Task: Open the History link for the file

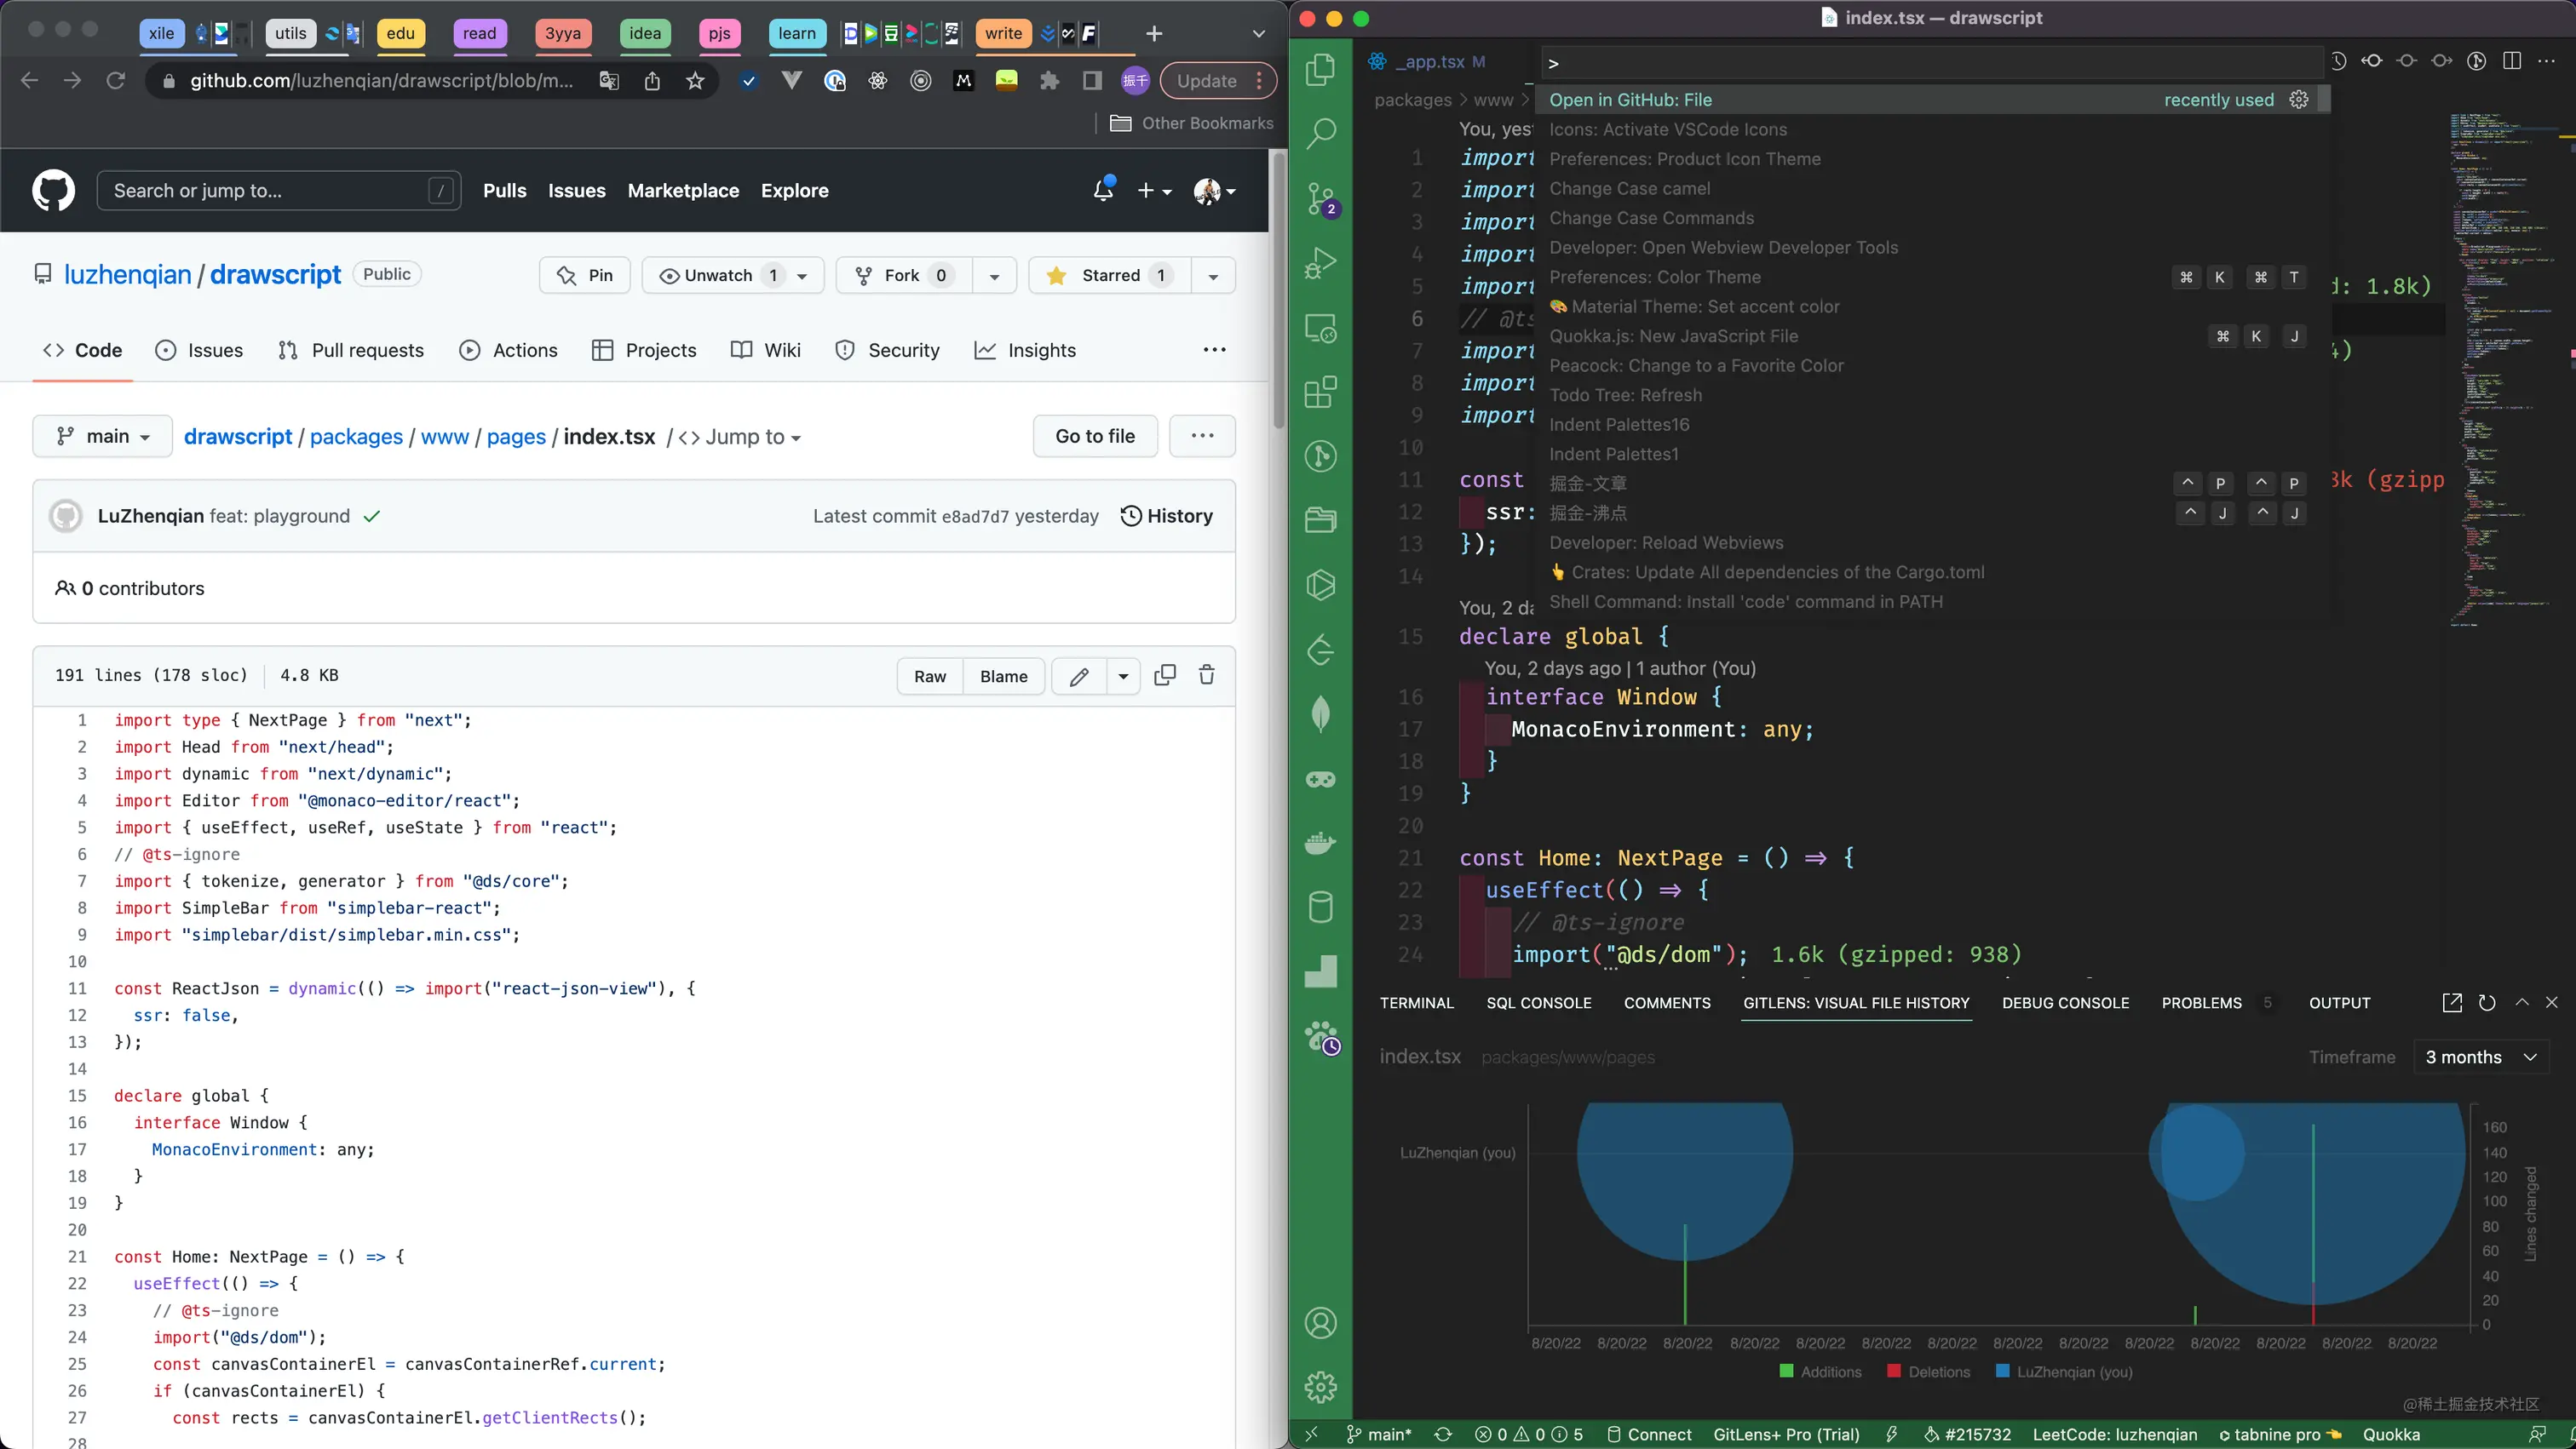Action: (x=1166, y=516)
